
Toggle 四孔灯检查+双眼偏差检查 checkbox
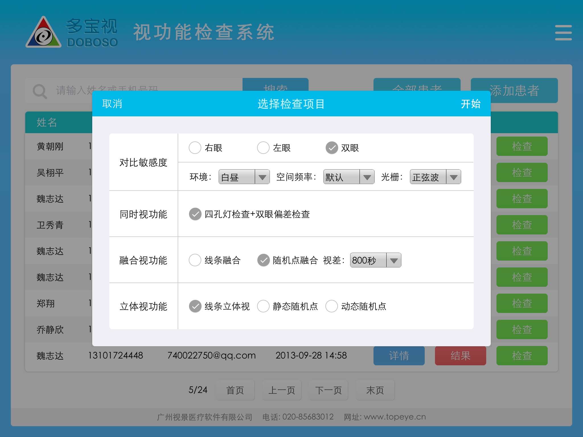195,214
